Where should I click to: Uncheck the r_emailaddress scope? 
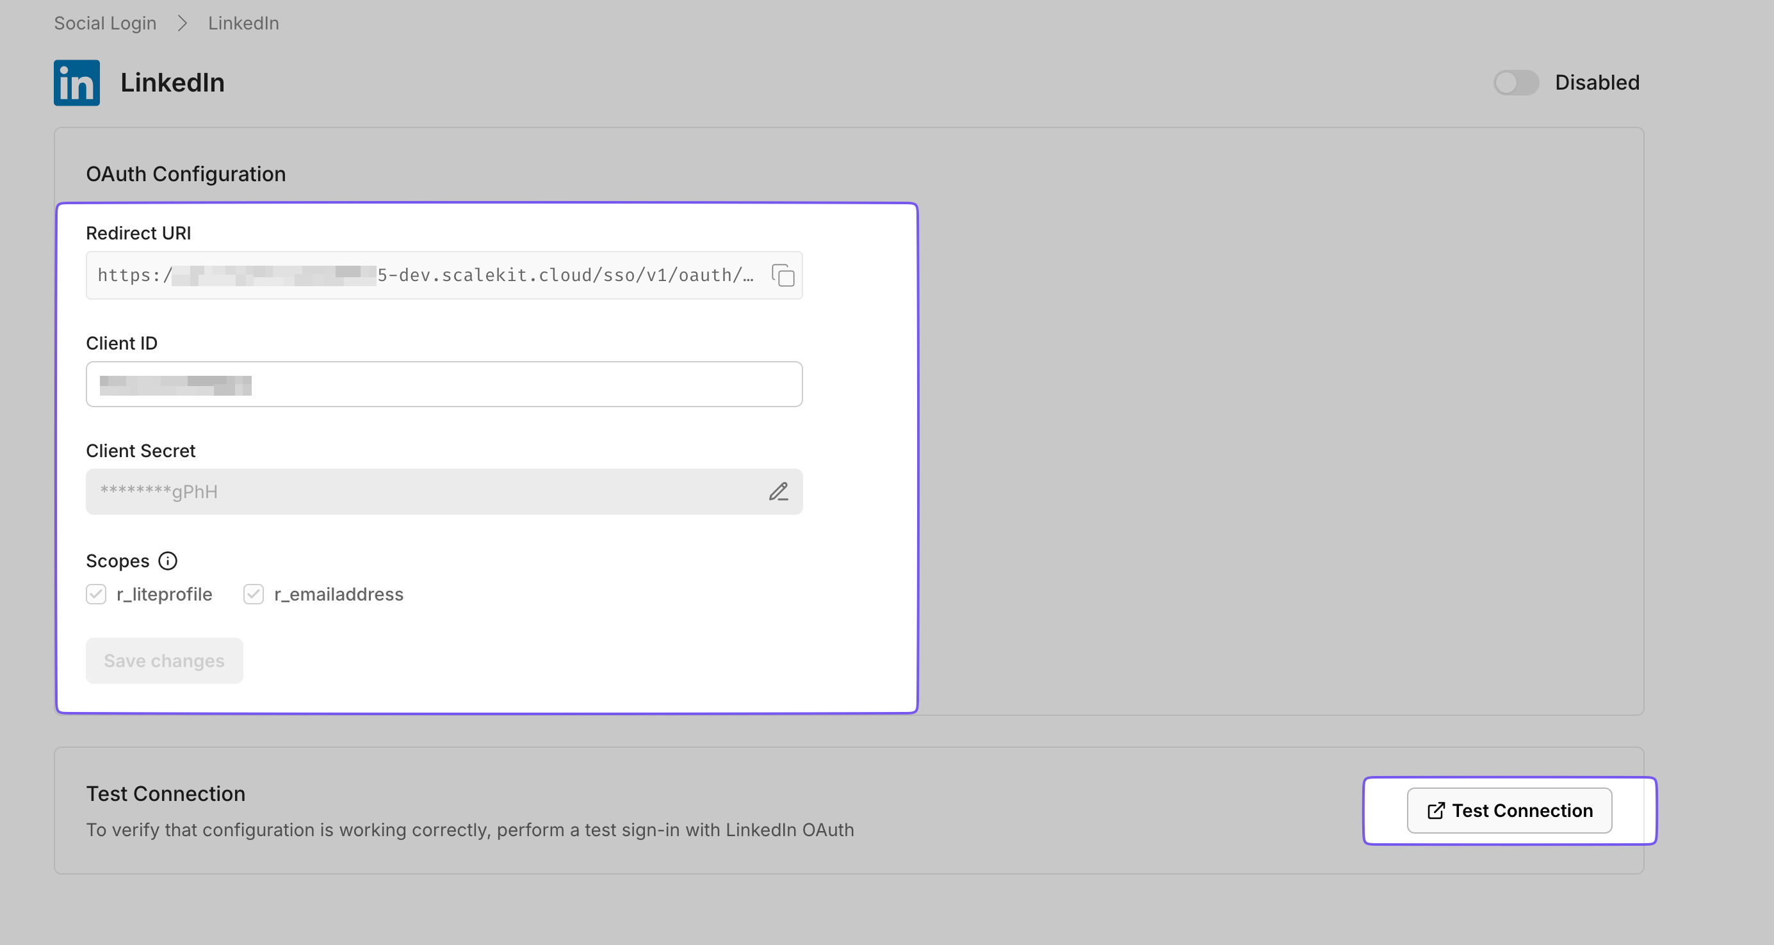point(253,594)
